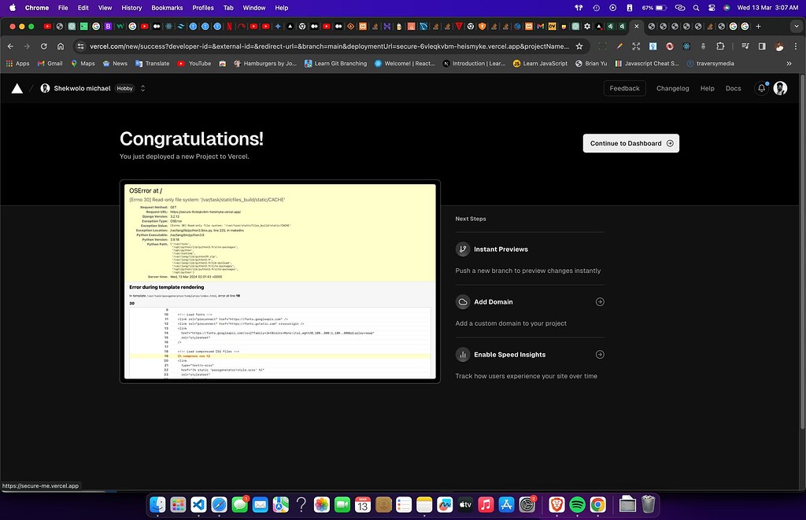
Task: Select the Instant Previews branch icon
Action: [463, 249]
